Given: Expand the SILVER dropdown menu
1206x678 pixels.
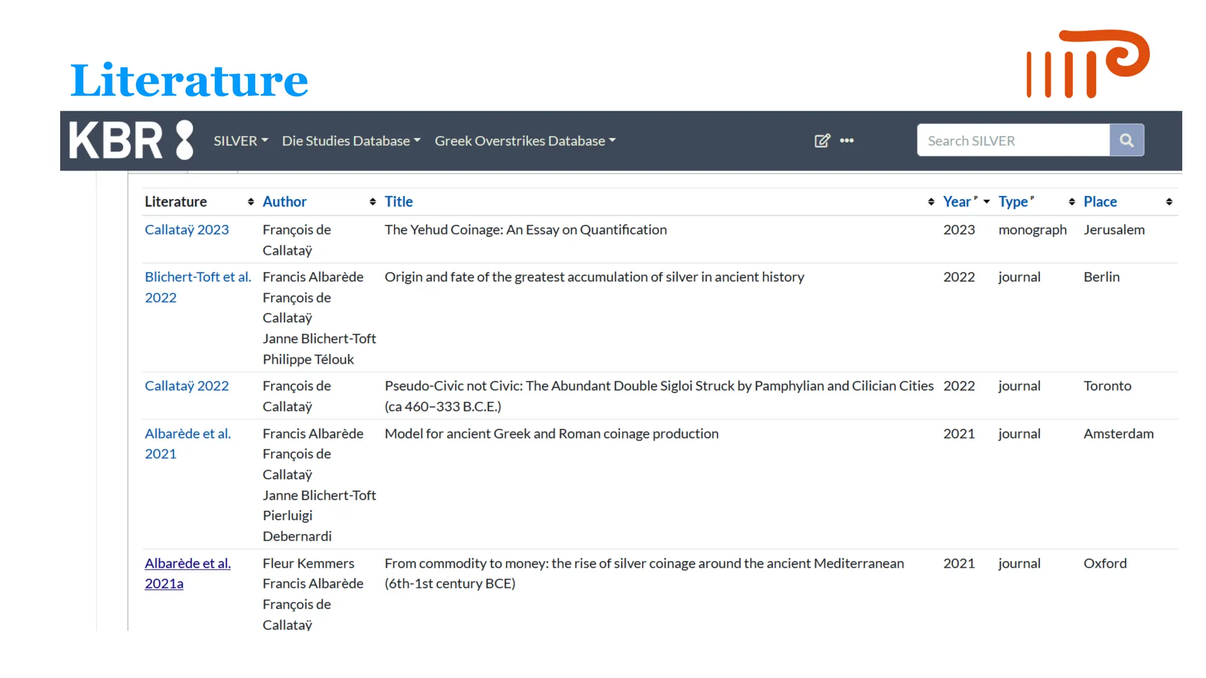Looking at the screenshot, I should 240,141.
